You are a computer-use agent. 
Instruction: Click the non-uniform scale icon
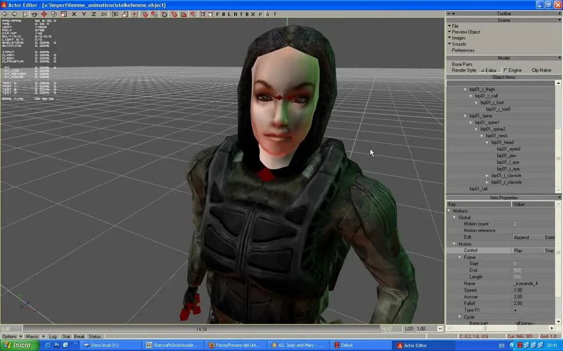pos(125,14)
